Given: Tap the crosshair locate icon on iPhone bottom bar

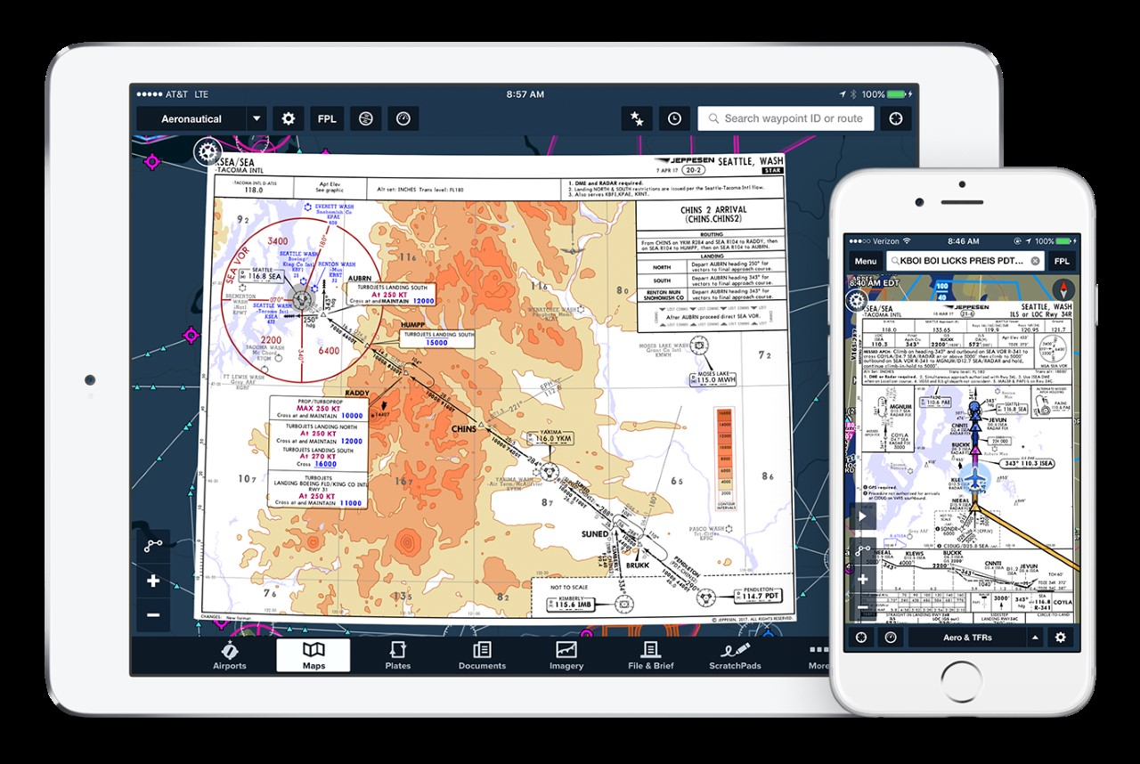Looking at the screenshot, I should coord(860,638).
